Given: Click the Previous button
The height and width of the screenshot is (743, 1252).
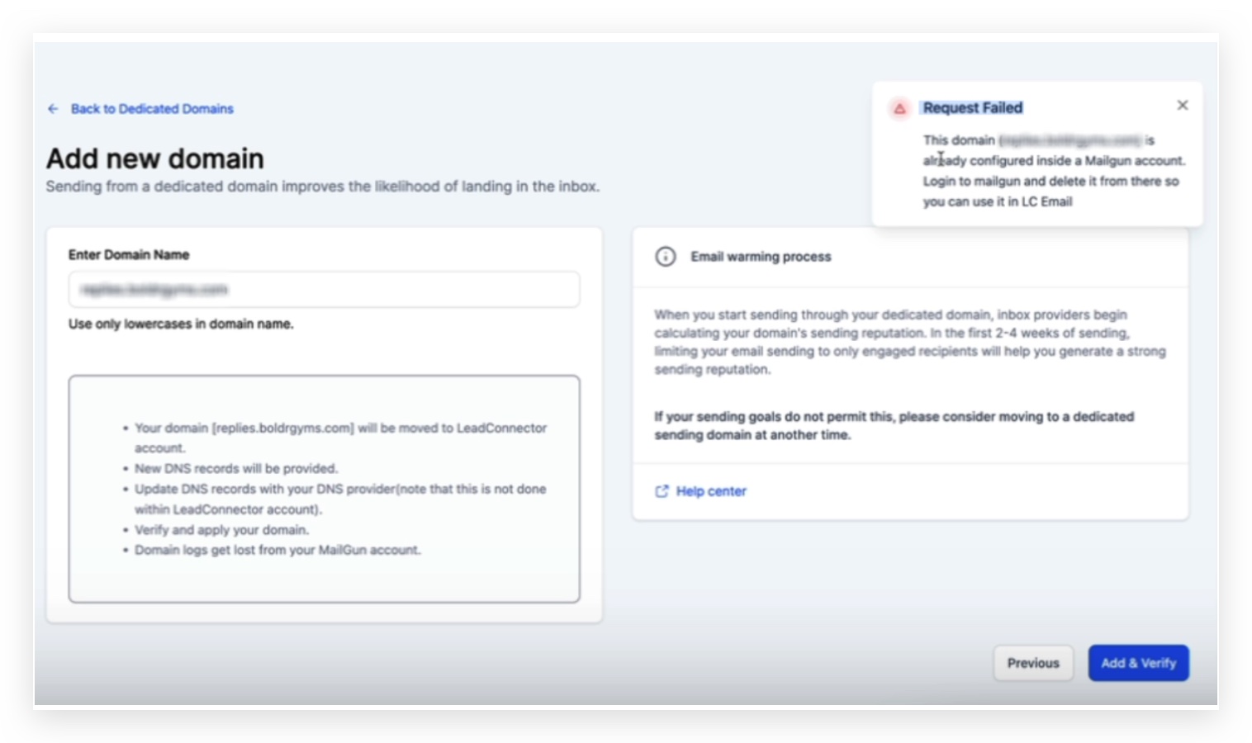Looking at the screenshot, I should pyautogui.click(x=1033, y=663).
